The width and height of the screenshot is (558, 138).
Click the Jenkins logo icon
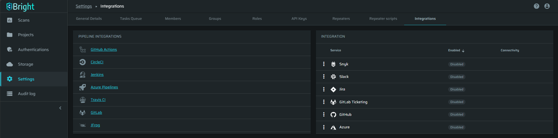83,75
